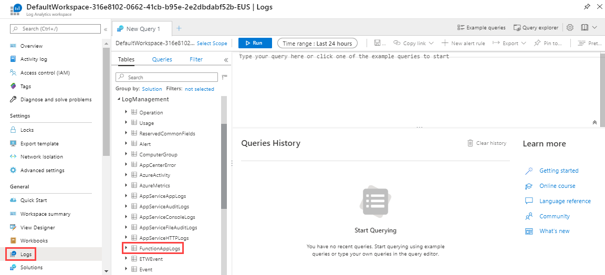Collapse the query editor with up chevrons
This screenshot has width=605, height=275.
point(594,122)
